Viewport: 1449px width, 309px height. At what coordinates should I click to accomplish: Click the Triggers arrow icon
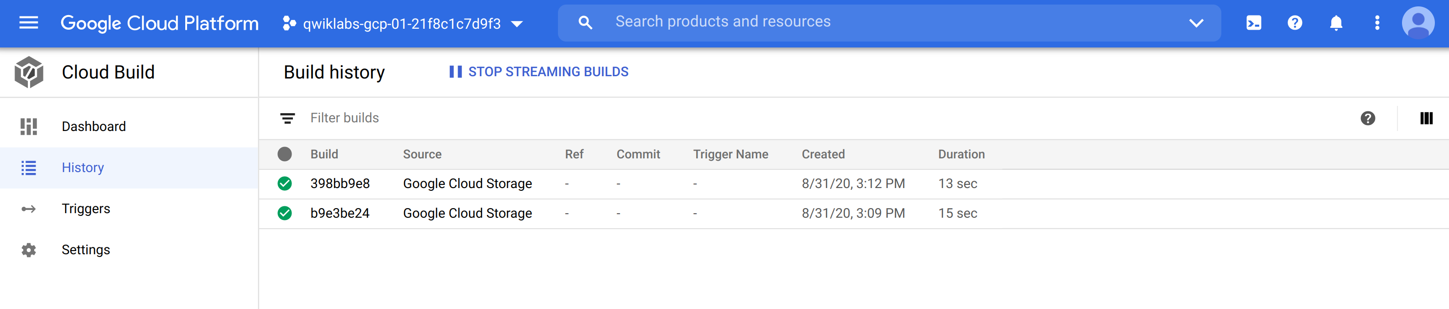tap(29, 209)
